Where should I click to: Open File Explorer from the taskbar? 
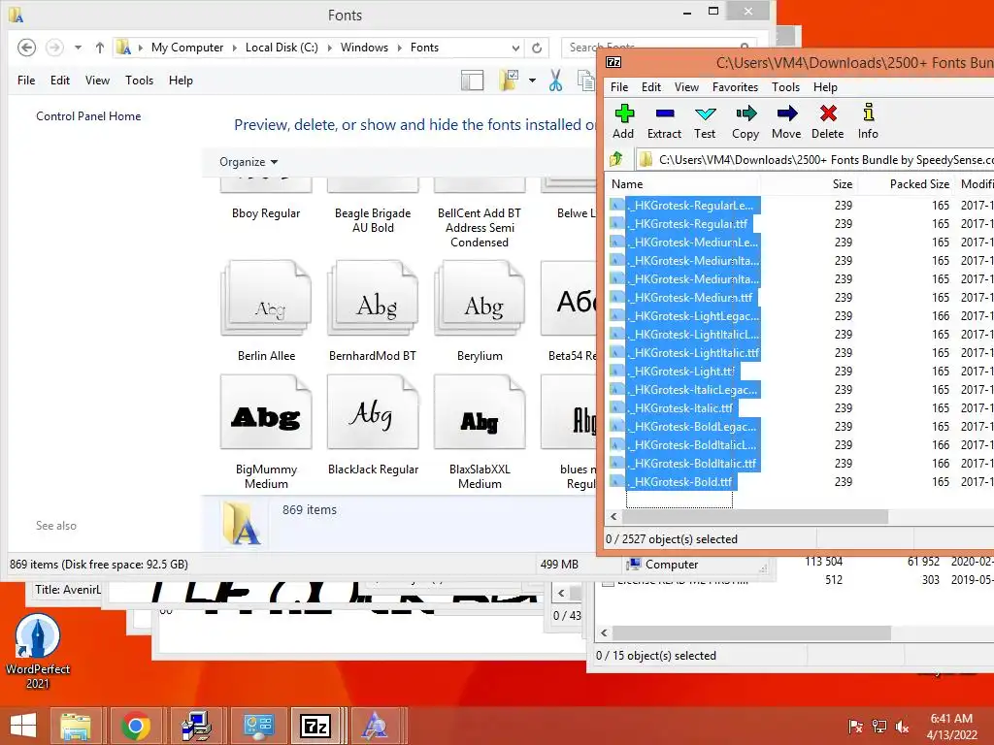pyautogui.click(x=76, y=726)
